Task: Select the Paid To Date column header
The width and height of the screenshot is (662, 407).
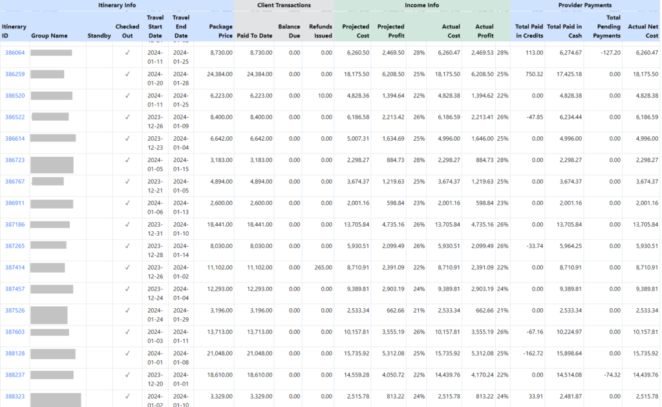Action: coord(255,36)
